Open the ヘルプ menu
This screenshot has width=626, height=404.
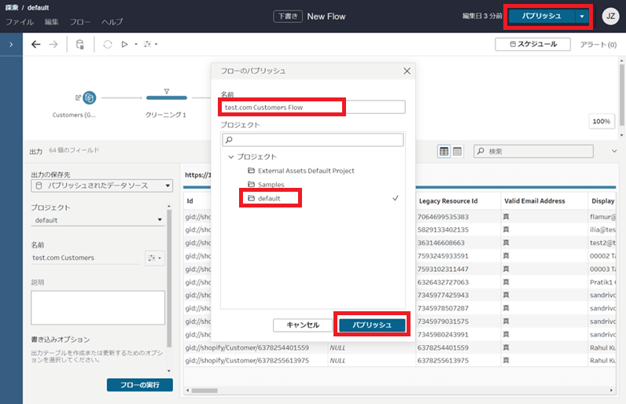click(112, 22)
